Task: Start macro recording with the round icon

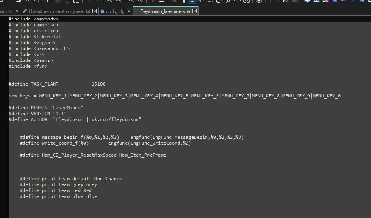Action: coord(259,1)
